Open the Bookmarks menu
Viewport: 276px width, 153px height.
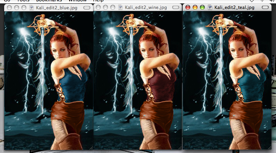[x=49, y=1]
